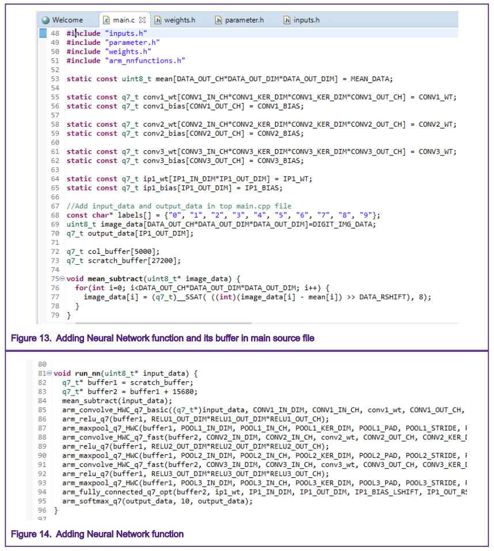Click CONV2_WT at end of line 58
The image size is (494, 551).
pyautogui.click(x=436, y=124)
